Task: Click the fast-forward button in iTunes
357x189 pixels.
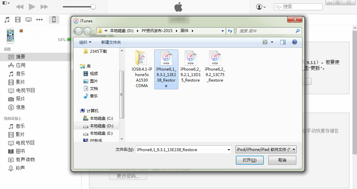Action: 44,7
